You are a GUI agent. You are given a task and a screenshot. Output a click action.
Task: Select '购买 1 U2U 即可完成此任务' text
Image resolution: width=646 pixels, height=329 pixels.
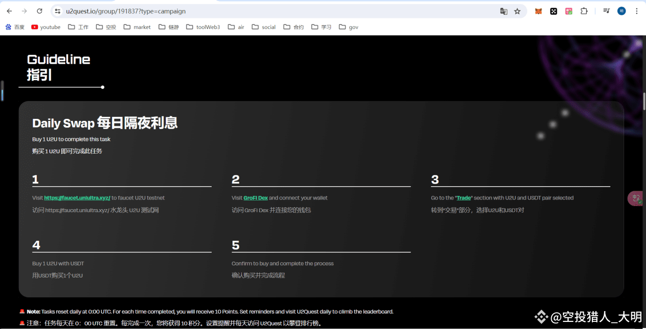pyautogui.click(x=67, y=151)
